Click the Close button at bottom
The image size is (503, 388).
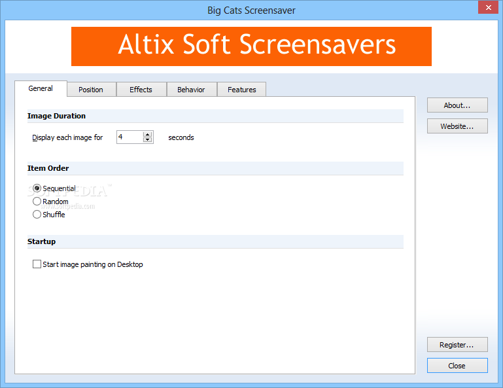point(457,366)
